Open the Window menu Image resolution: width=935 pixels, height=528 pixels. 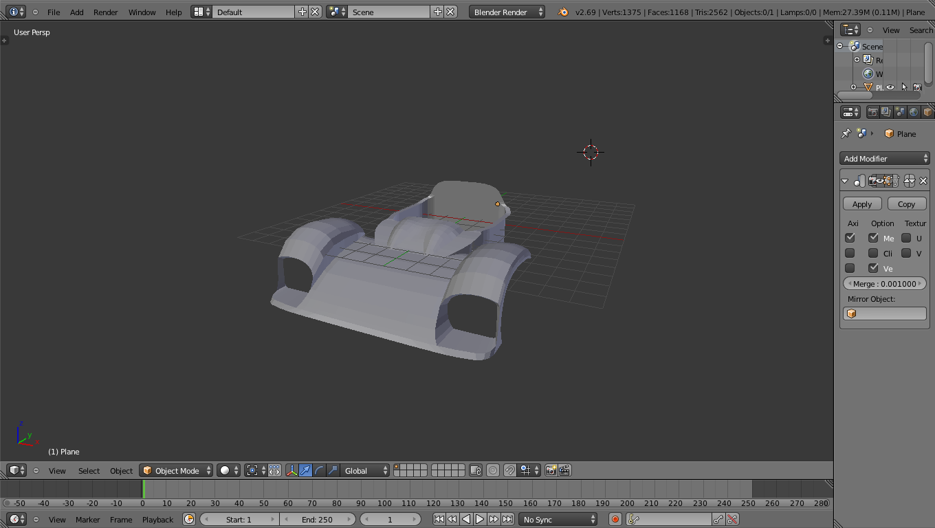pyautogui.click(x=142, y=12)
